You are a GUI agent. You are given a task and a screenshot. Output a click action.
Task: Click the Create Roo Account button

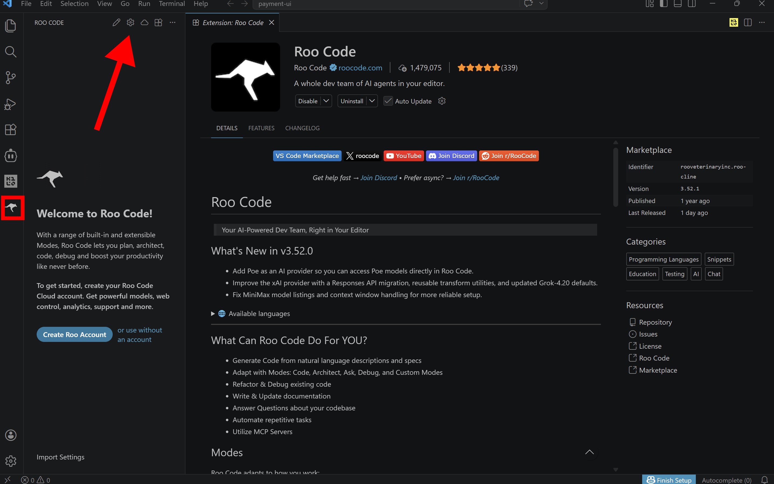[x=75, y=335]
